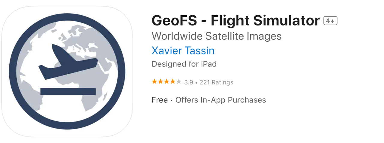Click the "GeoFS - Flight Simulator" title
Image resolution: width=384 pixels, height=143 pixels.
(236, 21)
